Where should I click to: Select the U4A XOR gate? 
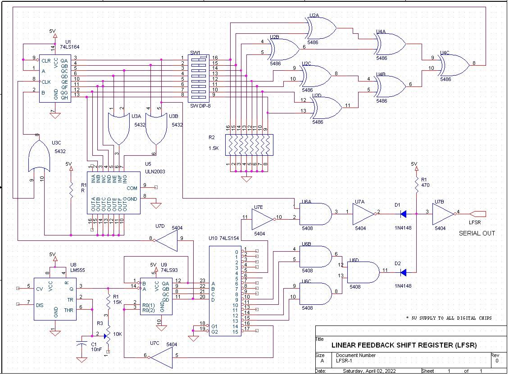[x=390, y=44]
